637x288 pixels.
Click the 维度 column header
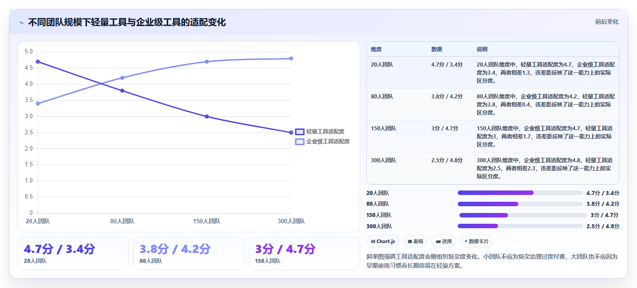[x=376, y=49]
